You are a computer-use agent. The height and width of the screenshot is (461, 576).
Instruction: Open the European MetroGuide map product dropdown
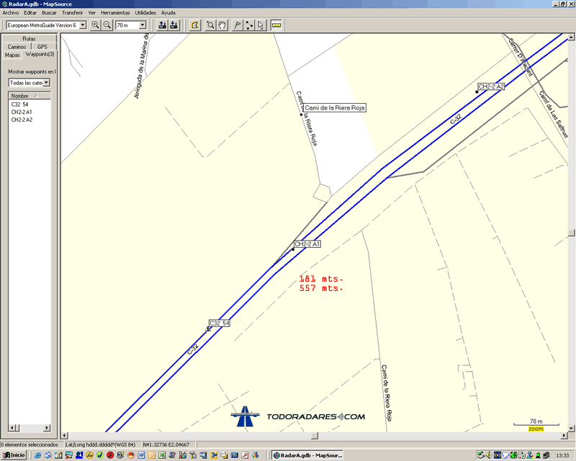point(83,25)
